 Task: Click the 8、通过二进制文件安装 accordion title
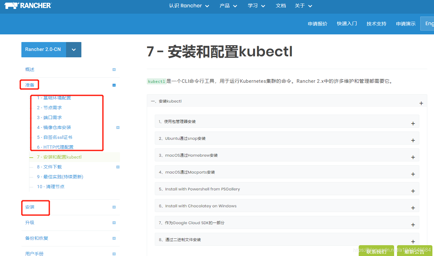click(180, 240)
